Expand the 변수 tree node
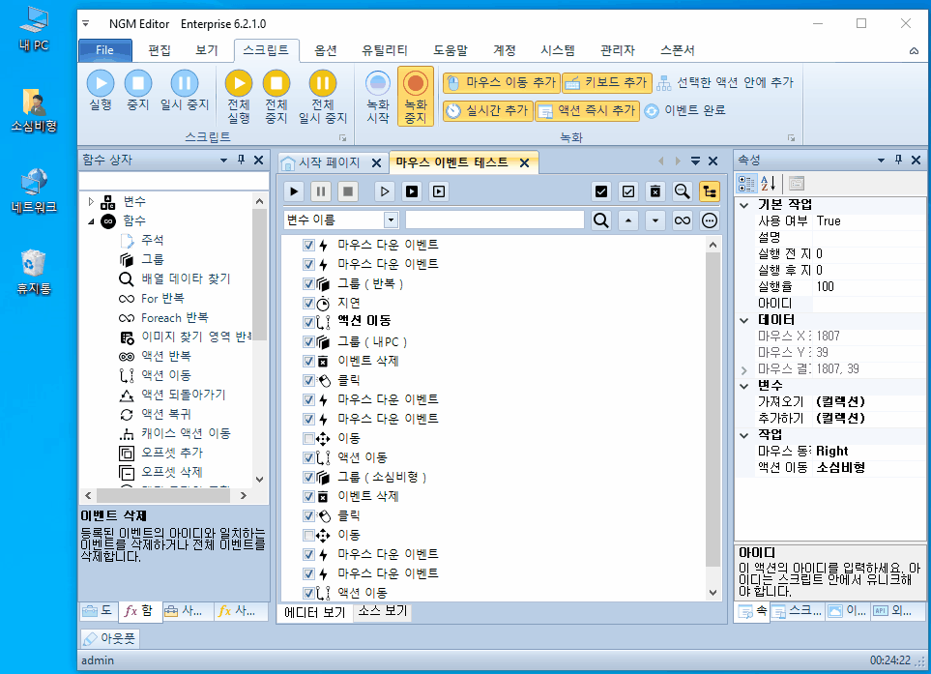The width and height of the screenshot is (931, 674). coord(91,202)
